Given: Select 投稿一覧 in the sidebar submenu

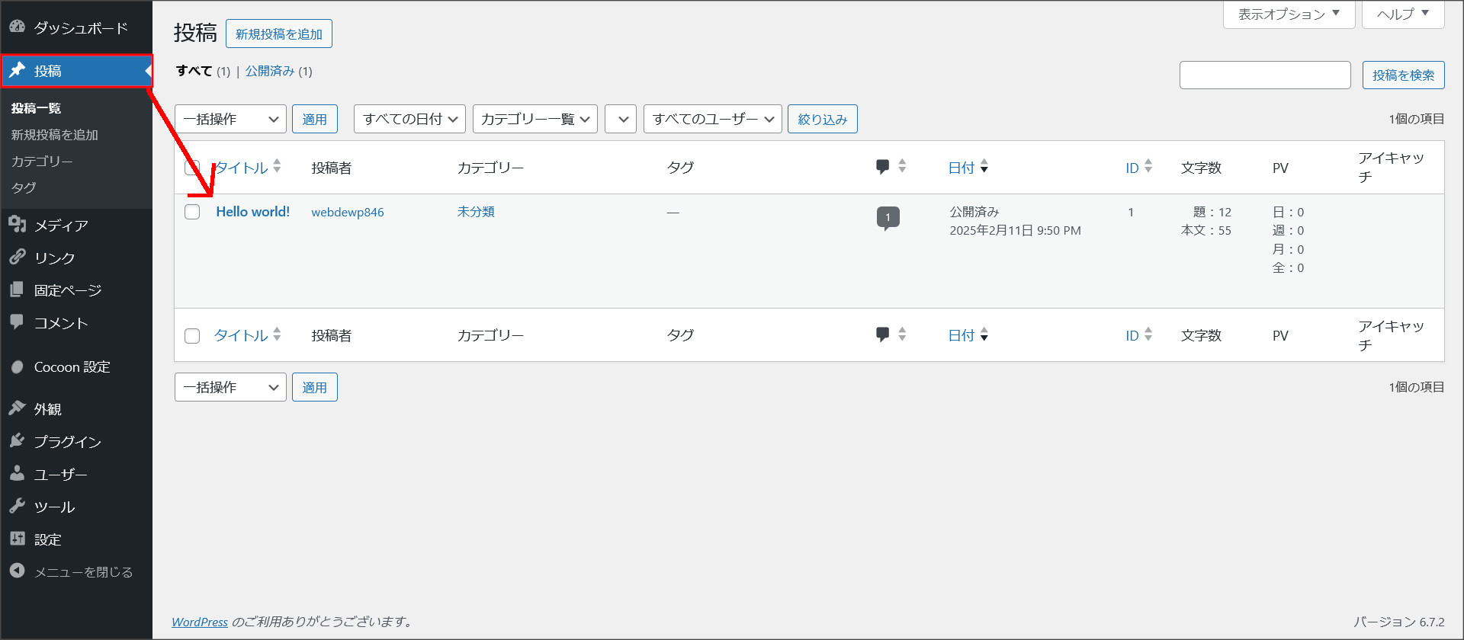Looking at the screenshot, I should 36,108.
